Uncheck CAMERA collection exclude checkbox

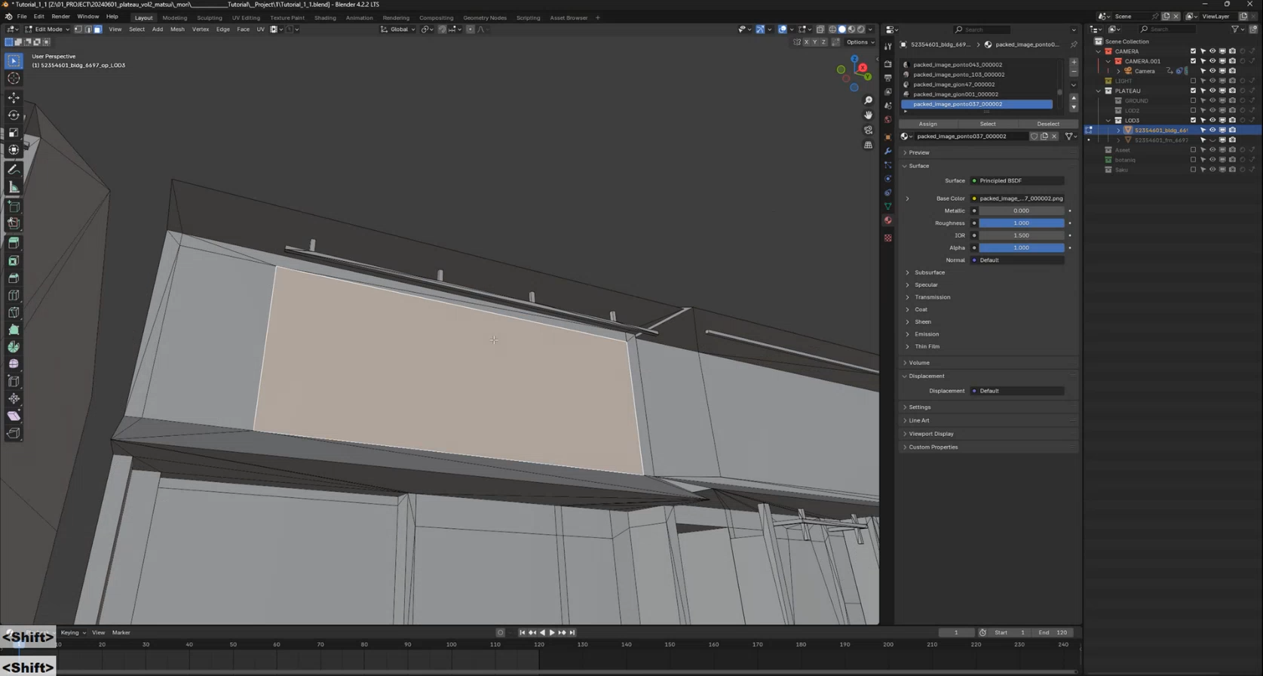tap(1193, 51)
